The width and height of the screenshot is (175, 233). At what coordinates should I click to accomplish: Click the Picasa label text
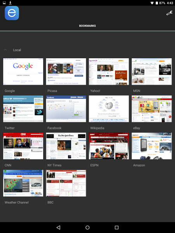(52, 91)
